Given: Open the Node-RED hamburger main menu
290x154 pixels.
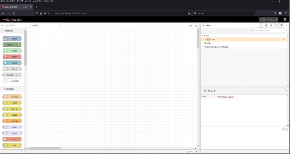Looking at the screenshot, I should coord(285,19).
